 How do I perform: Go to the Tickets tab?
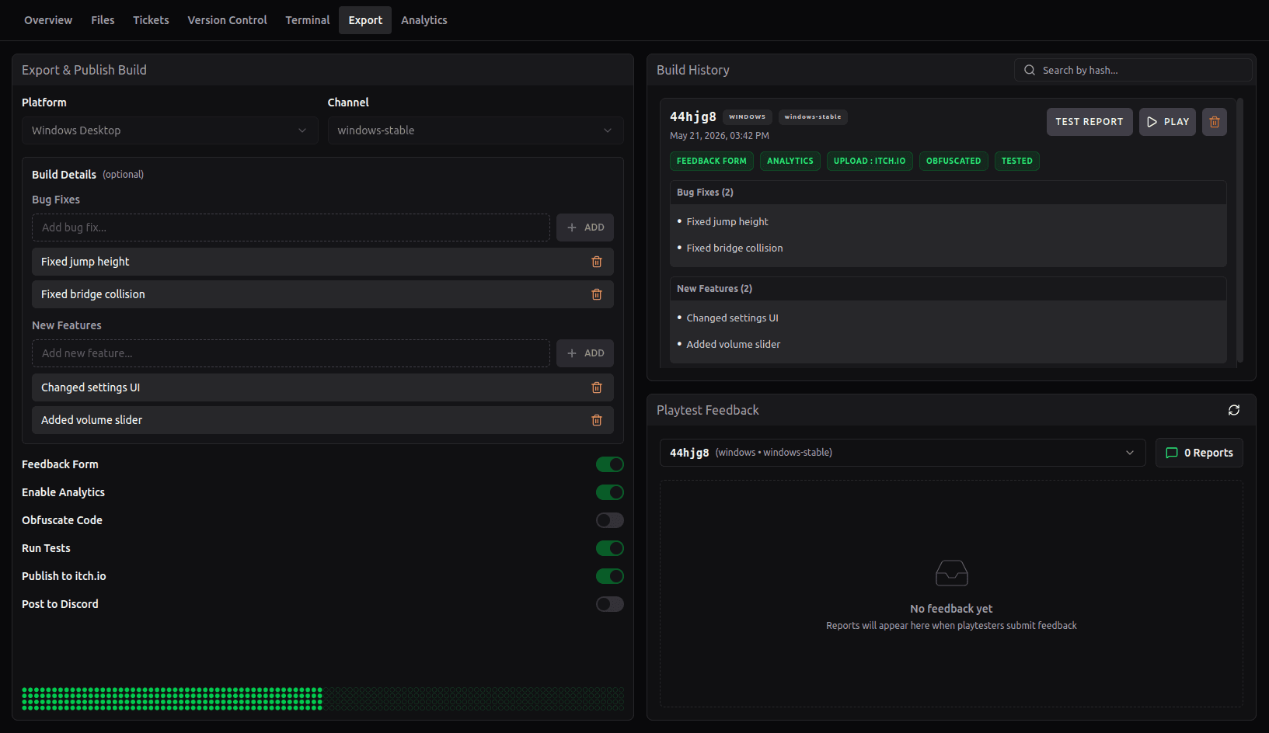click(x=151, y=20)
